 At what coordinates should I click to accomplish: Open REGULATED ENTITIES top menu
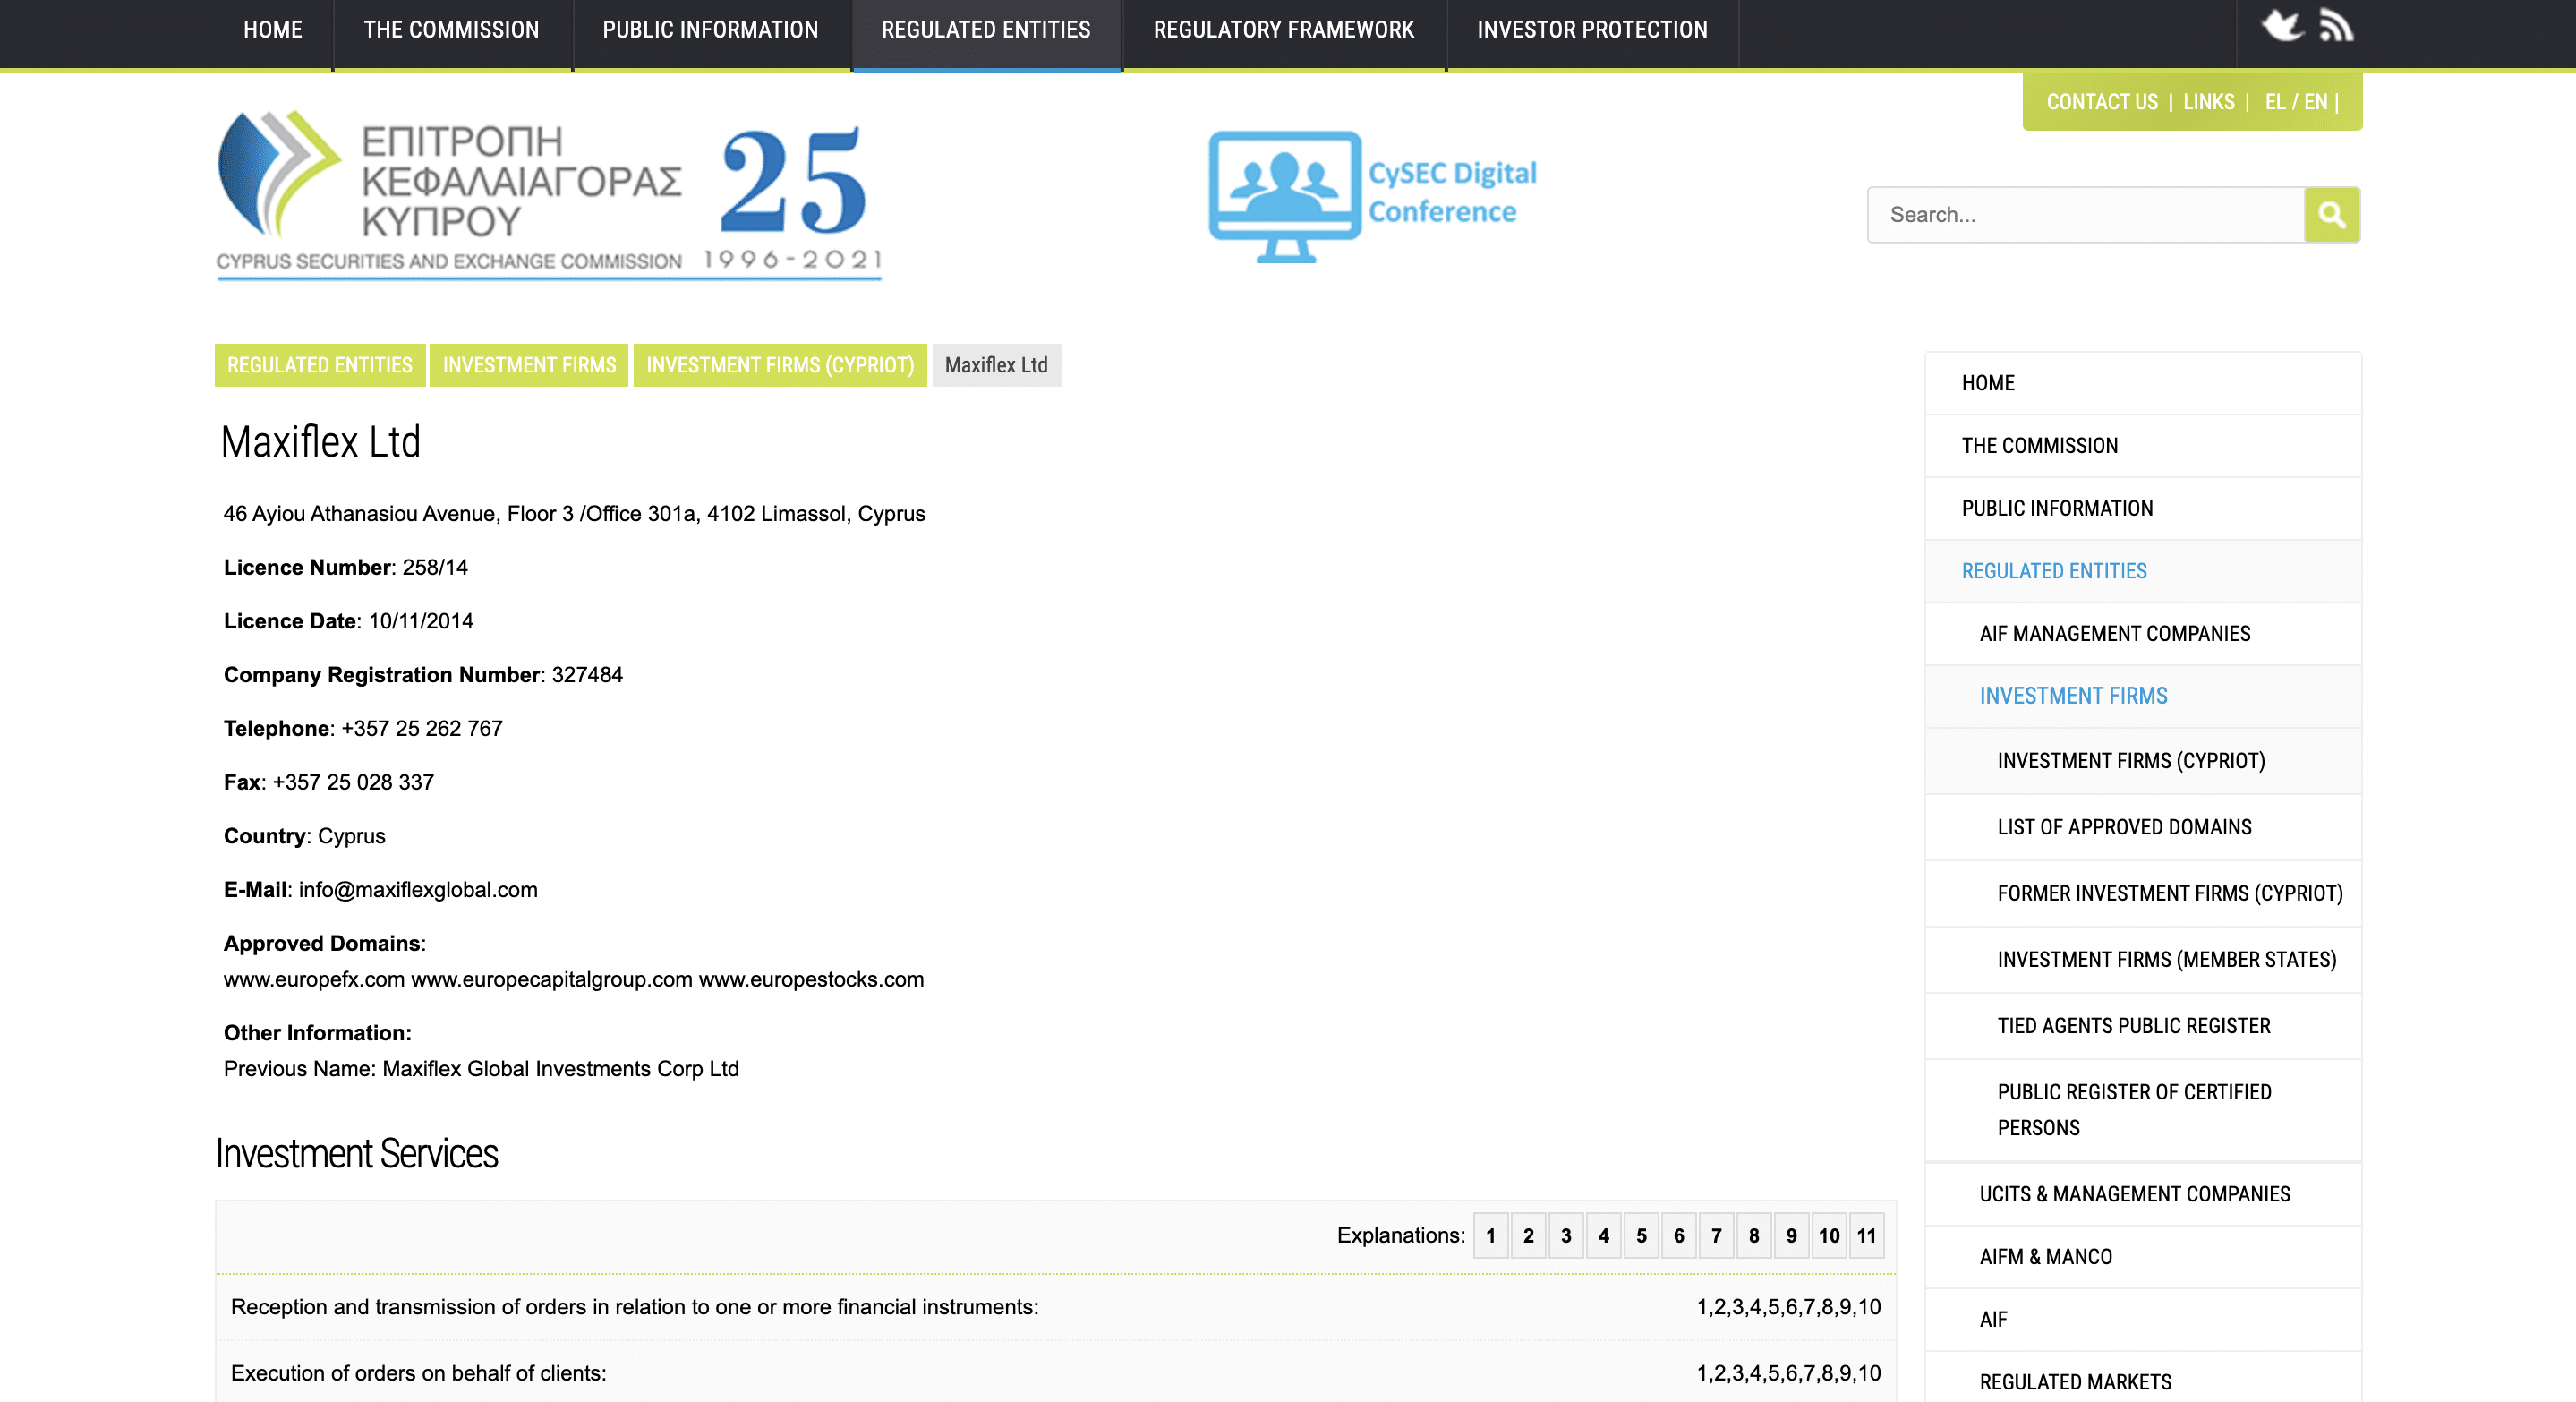point(986,30)
